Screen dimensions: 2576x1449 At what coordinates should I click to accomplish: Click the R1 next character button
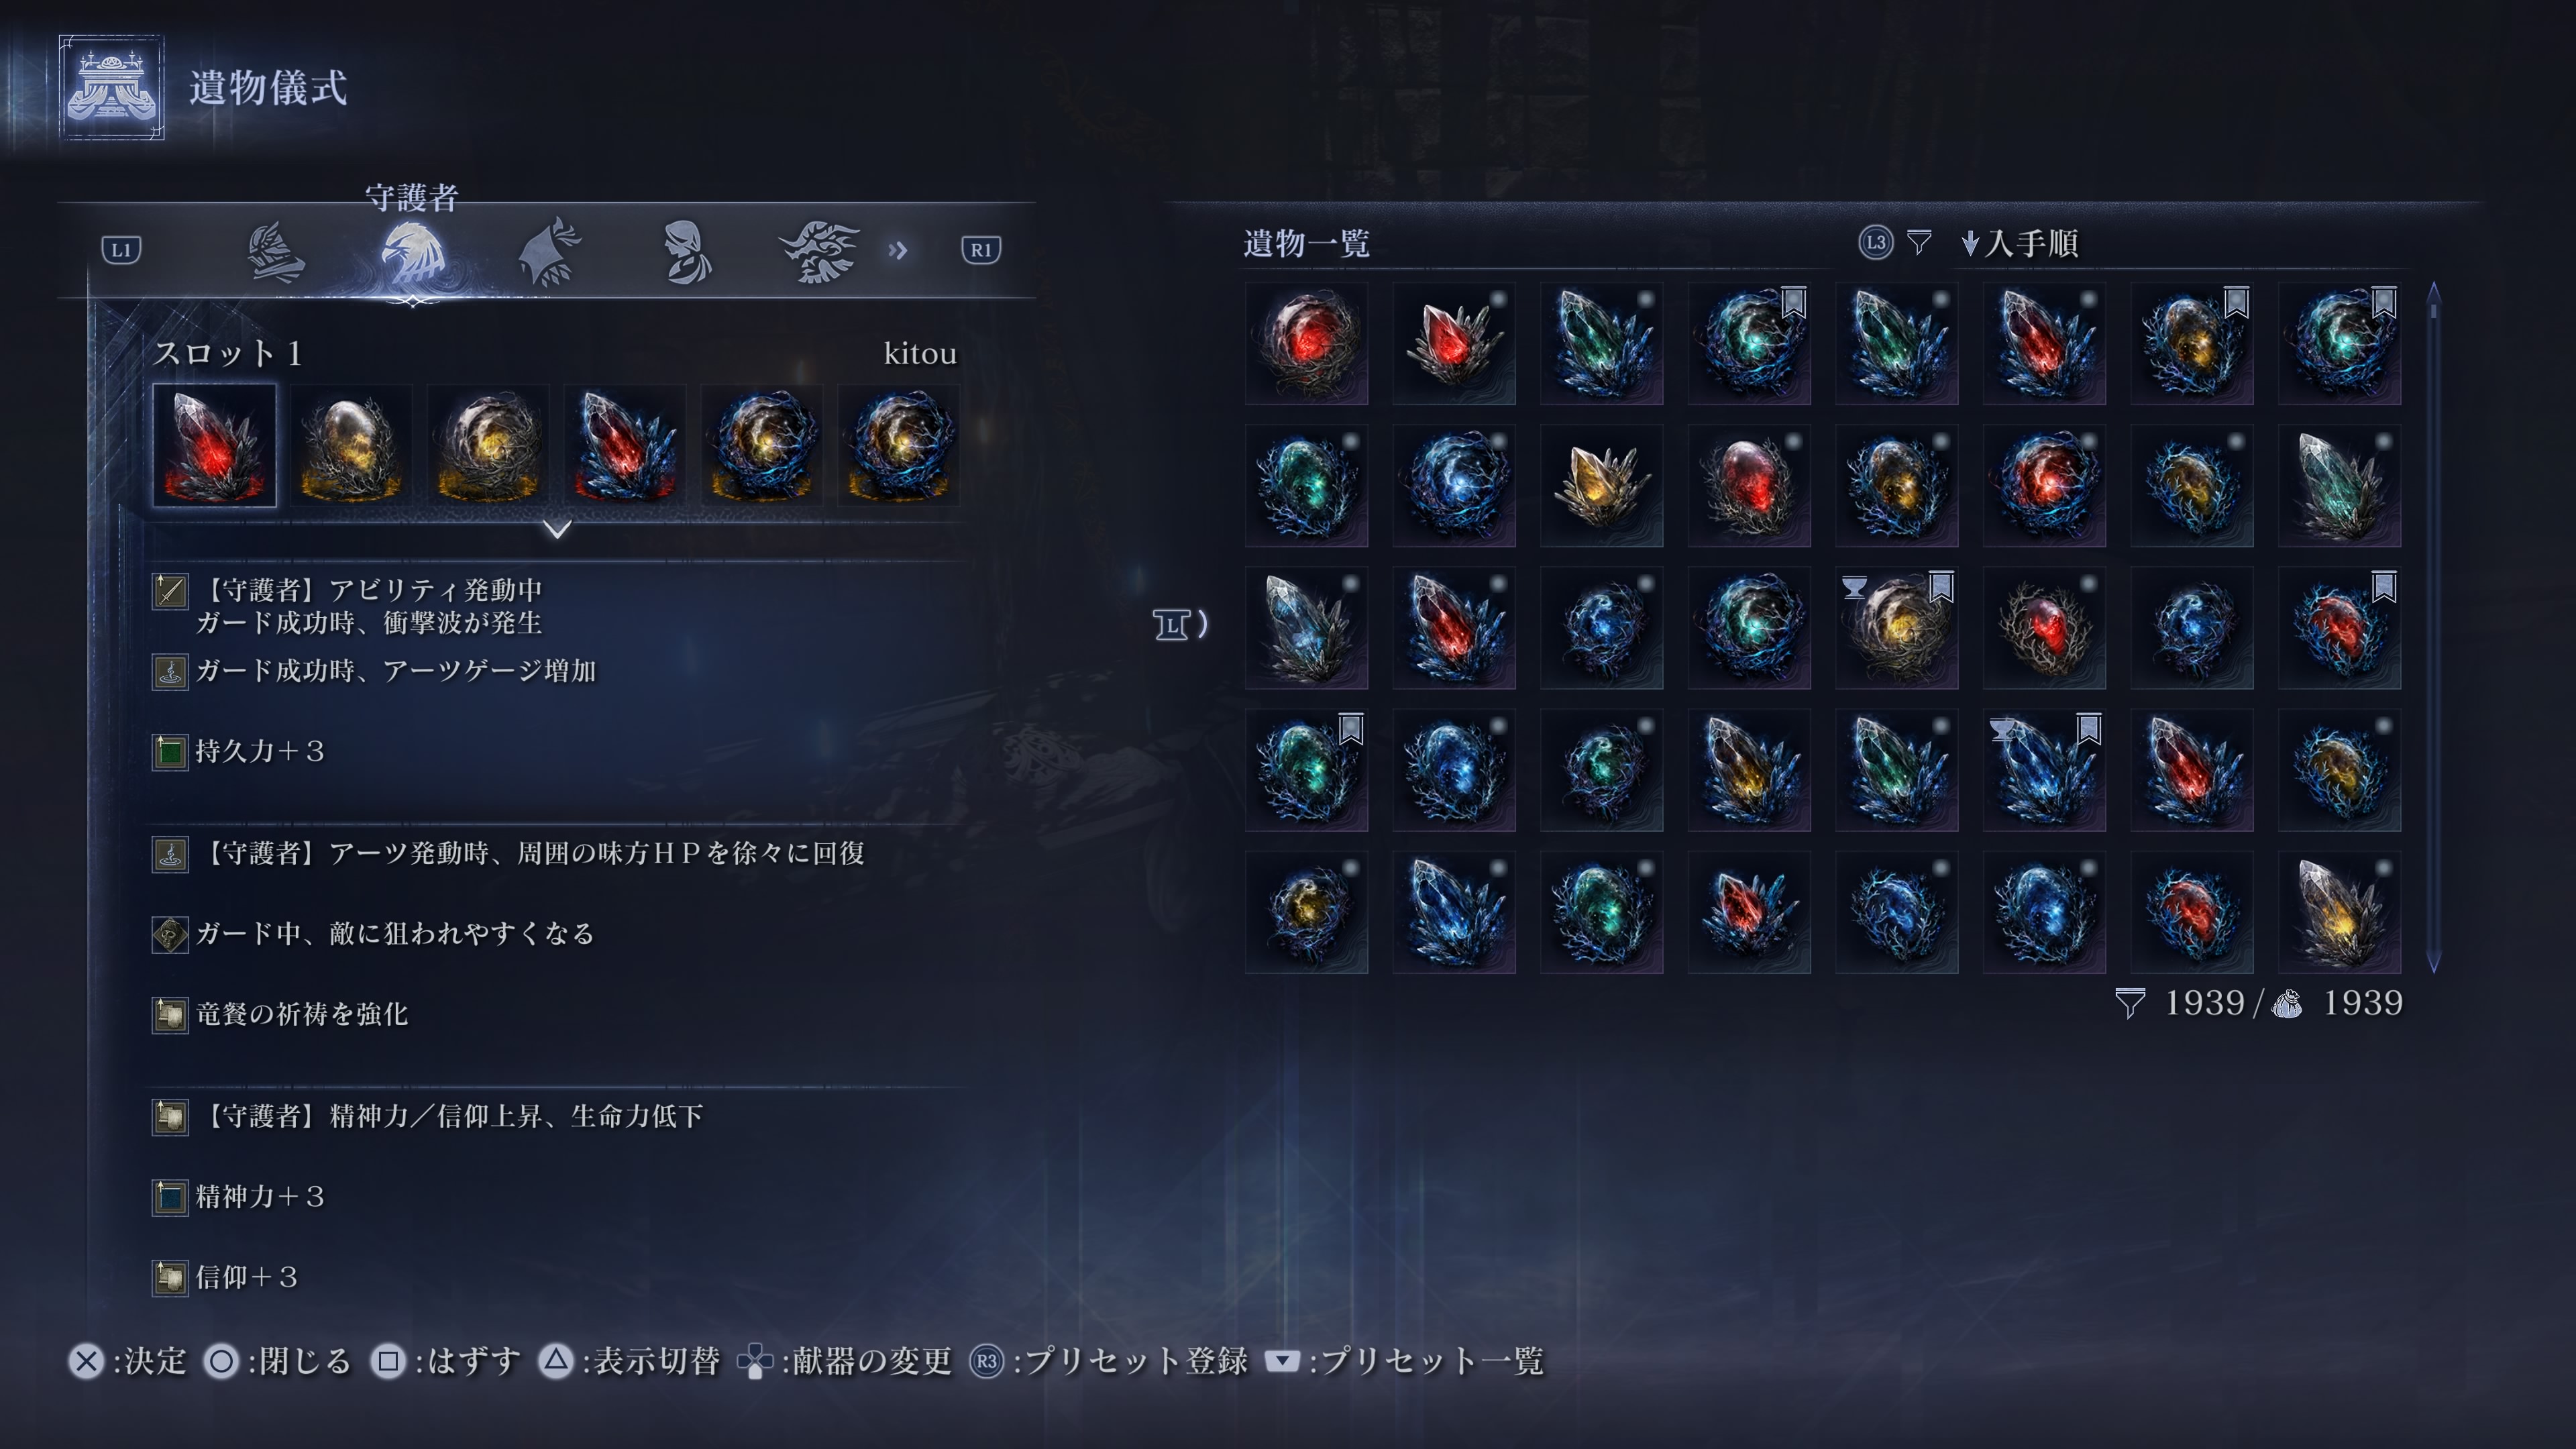[x=980, y=250]
